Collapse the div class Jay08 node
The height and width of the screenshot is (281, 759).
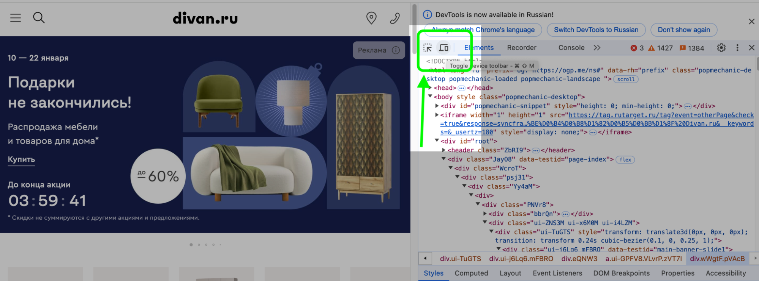click(444, 159)
